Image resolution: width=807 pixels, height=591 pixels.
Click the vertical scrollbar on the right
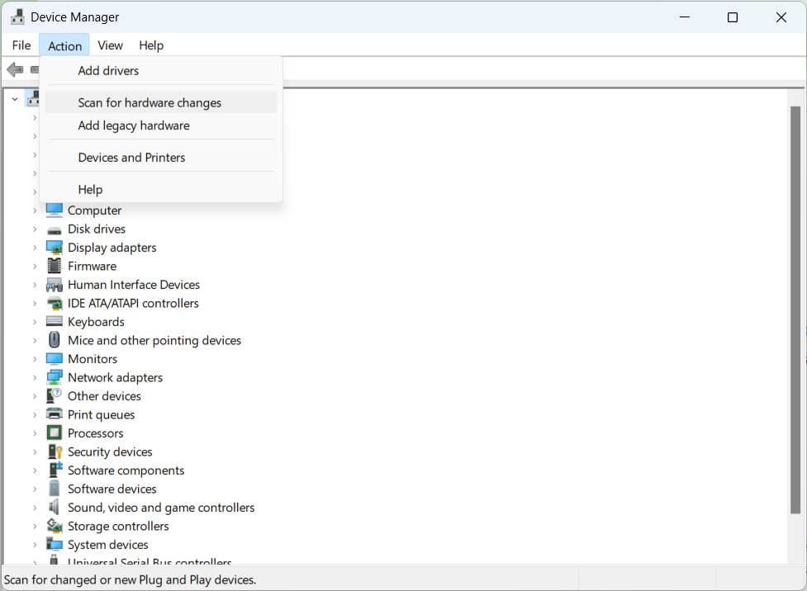[x=795, y=330]
